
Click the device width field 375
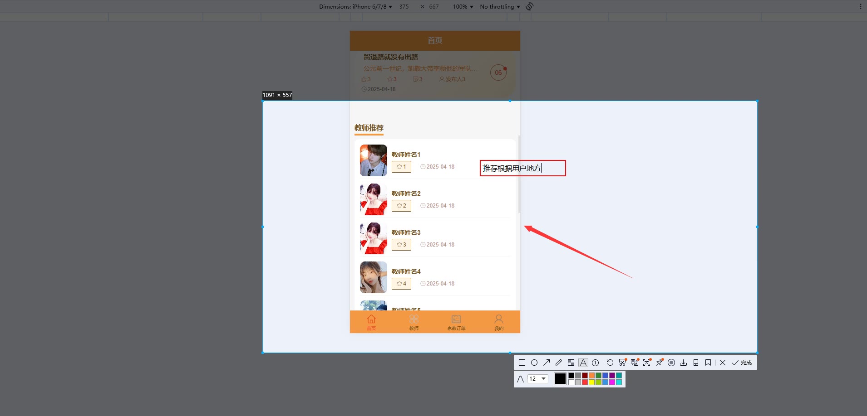[x=404, y=7]
